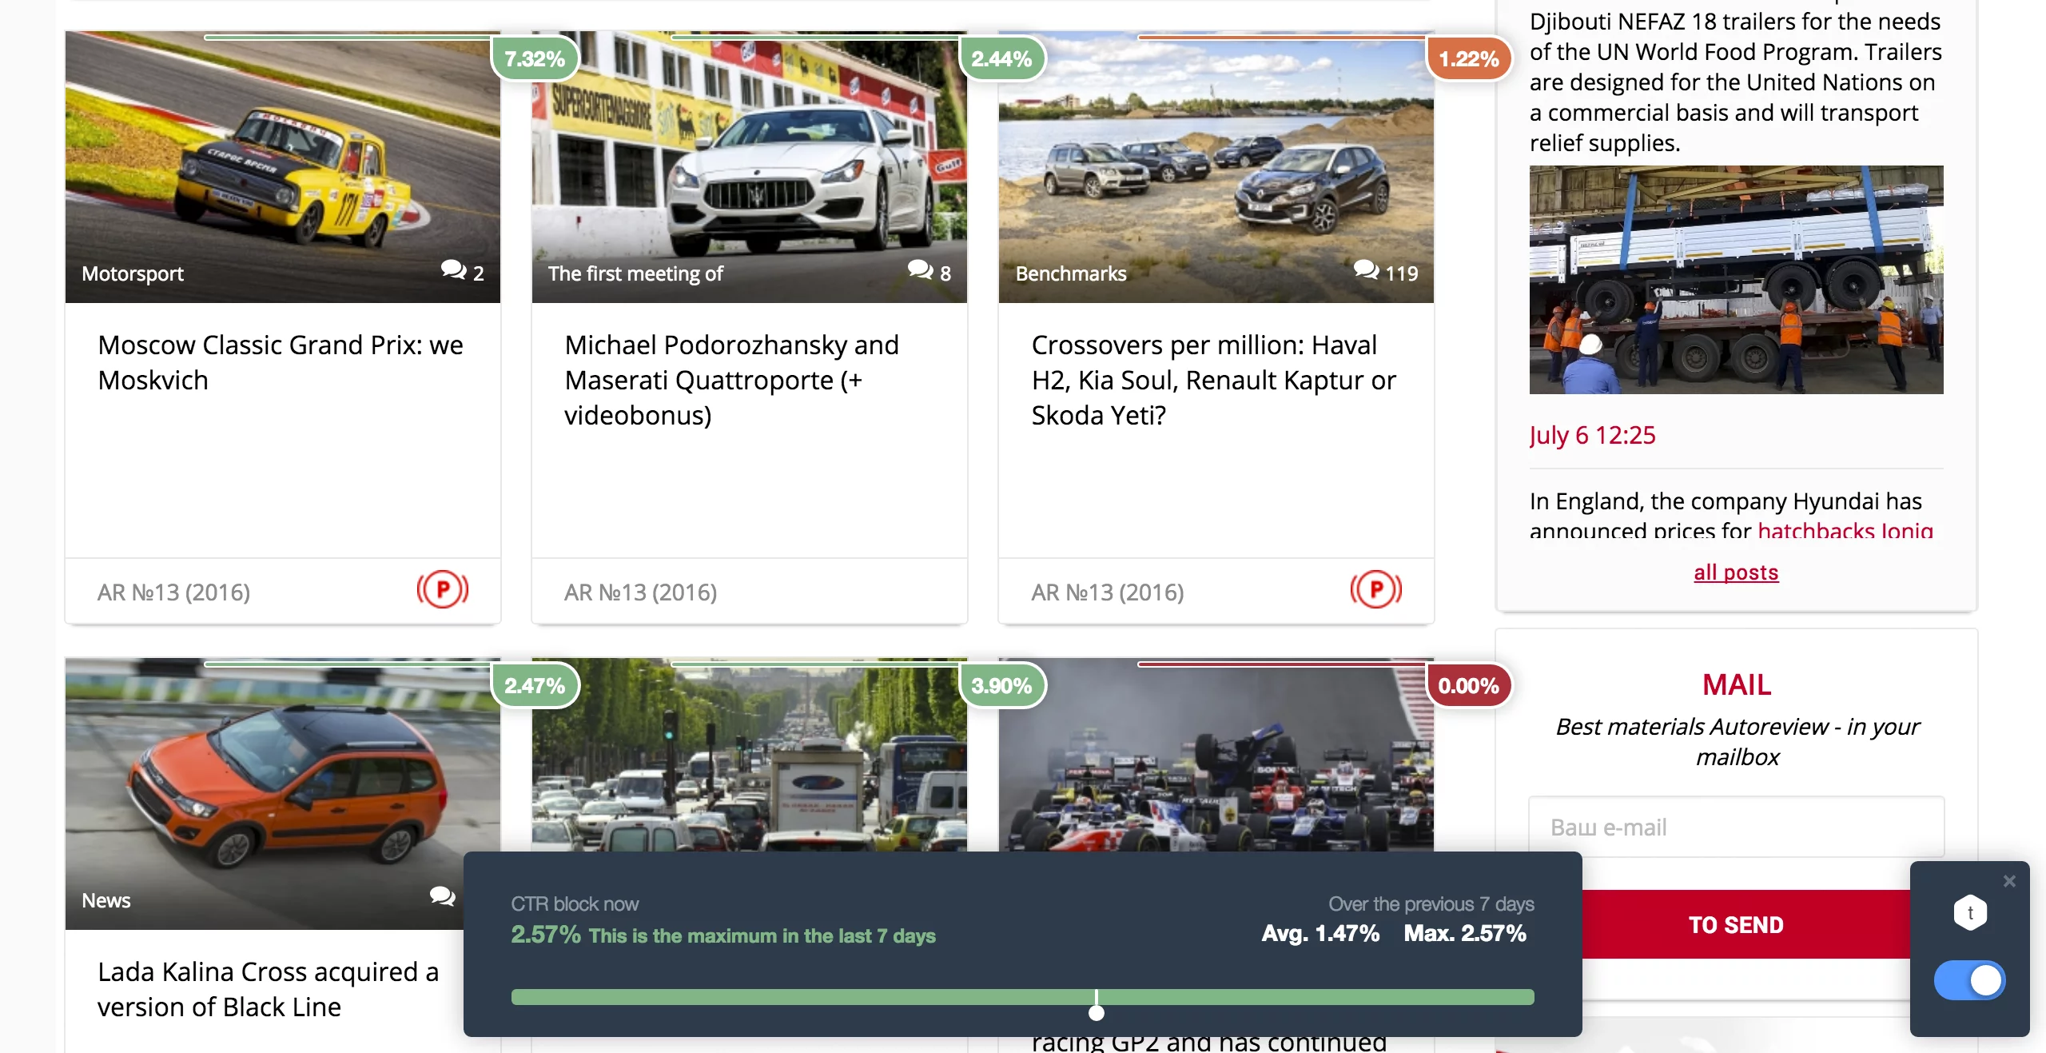
Task: Click the 1.22% CTR badge
Action: (x=1469, y=58)
